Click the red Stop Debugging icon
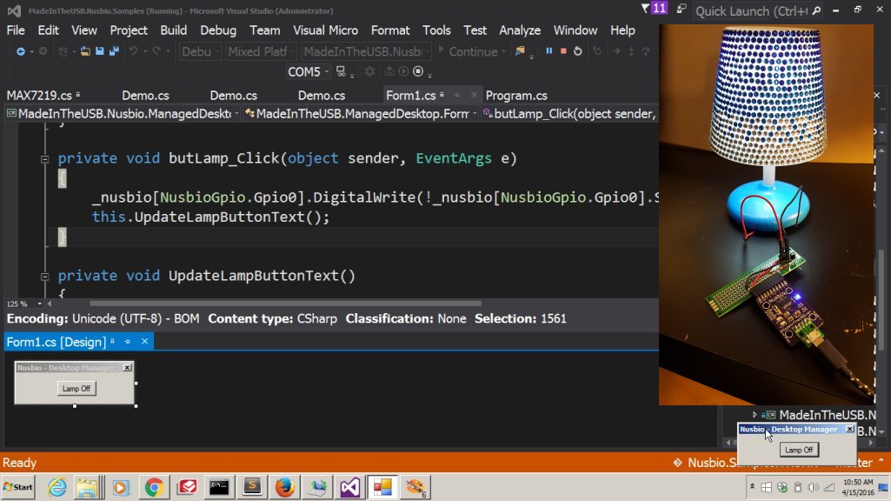This screenshot has width=891, height=501. click(563, 51)
